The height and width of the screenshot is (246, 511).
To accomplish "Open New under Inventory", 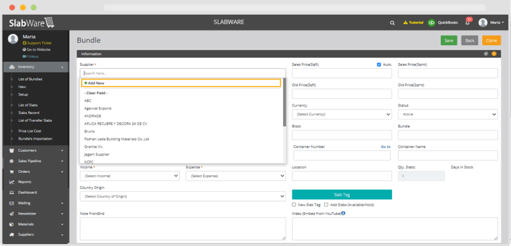I will coord(22,87).
